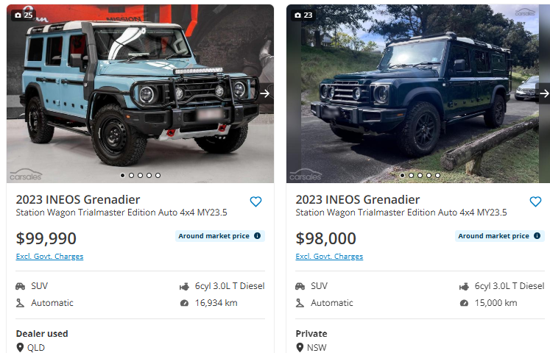Click QLD location pin icon
The image size is (550, 353).
coord(20,347)
